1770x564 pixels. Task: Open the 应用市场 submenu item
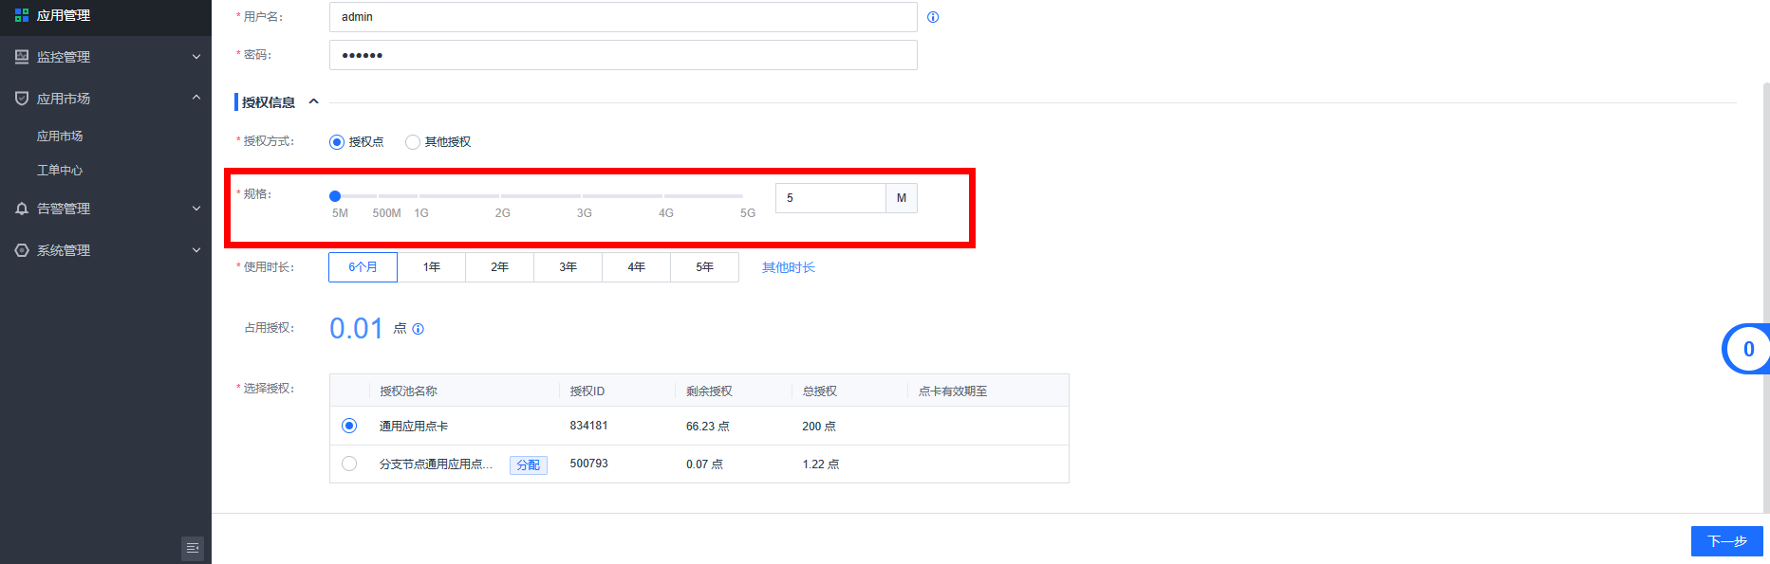60,136
